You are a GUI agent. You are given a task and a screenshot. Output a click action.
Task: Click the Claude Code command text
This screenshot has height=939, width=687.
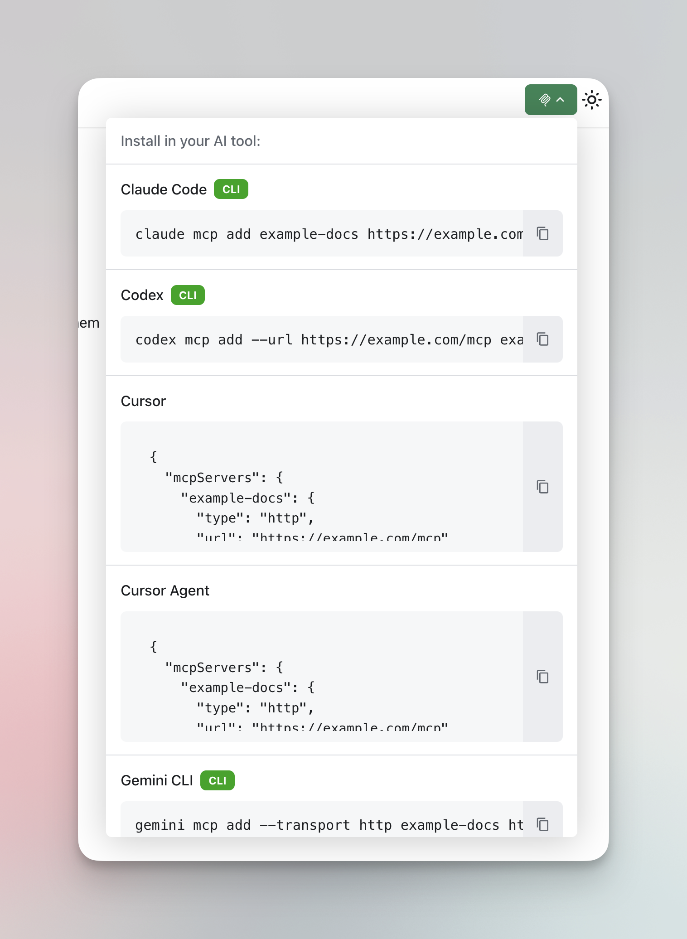[x=329, y=234]
